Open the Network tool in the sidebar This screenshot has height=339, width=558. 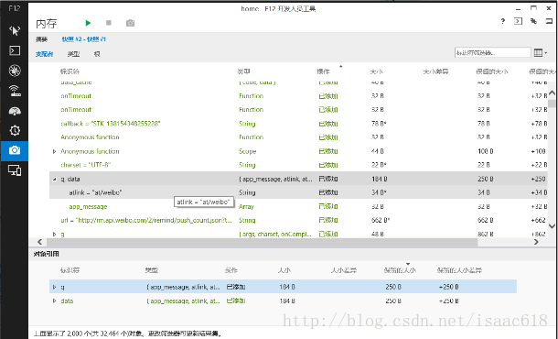[x=15, y=91]
